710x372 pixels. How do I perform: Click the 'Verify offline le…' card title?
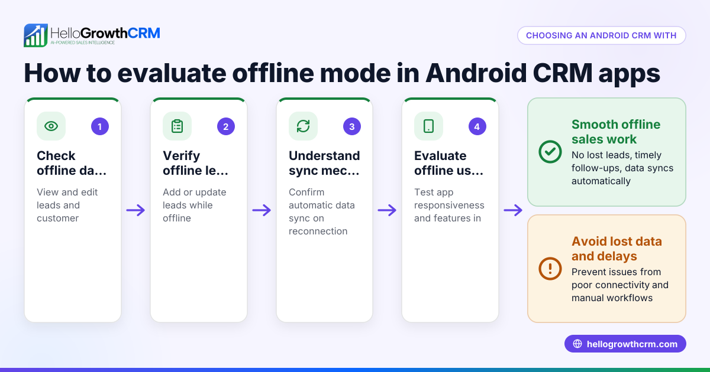[x=196, y=163]
